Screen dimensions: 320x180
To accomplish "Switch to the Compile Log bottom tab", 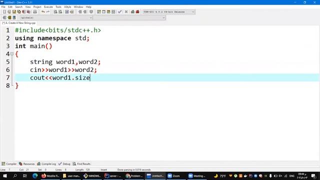I will point(46,164).
